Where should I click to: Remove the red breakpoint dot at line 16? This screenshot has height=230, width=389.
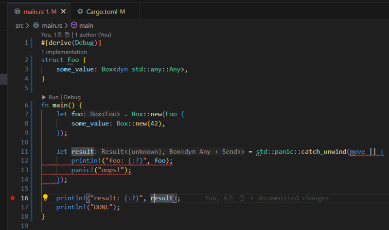point(12,198)
